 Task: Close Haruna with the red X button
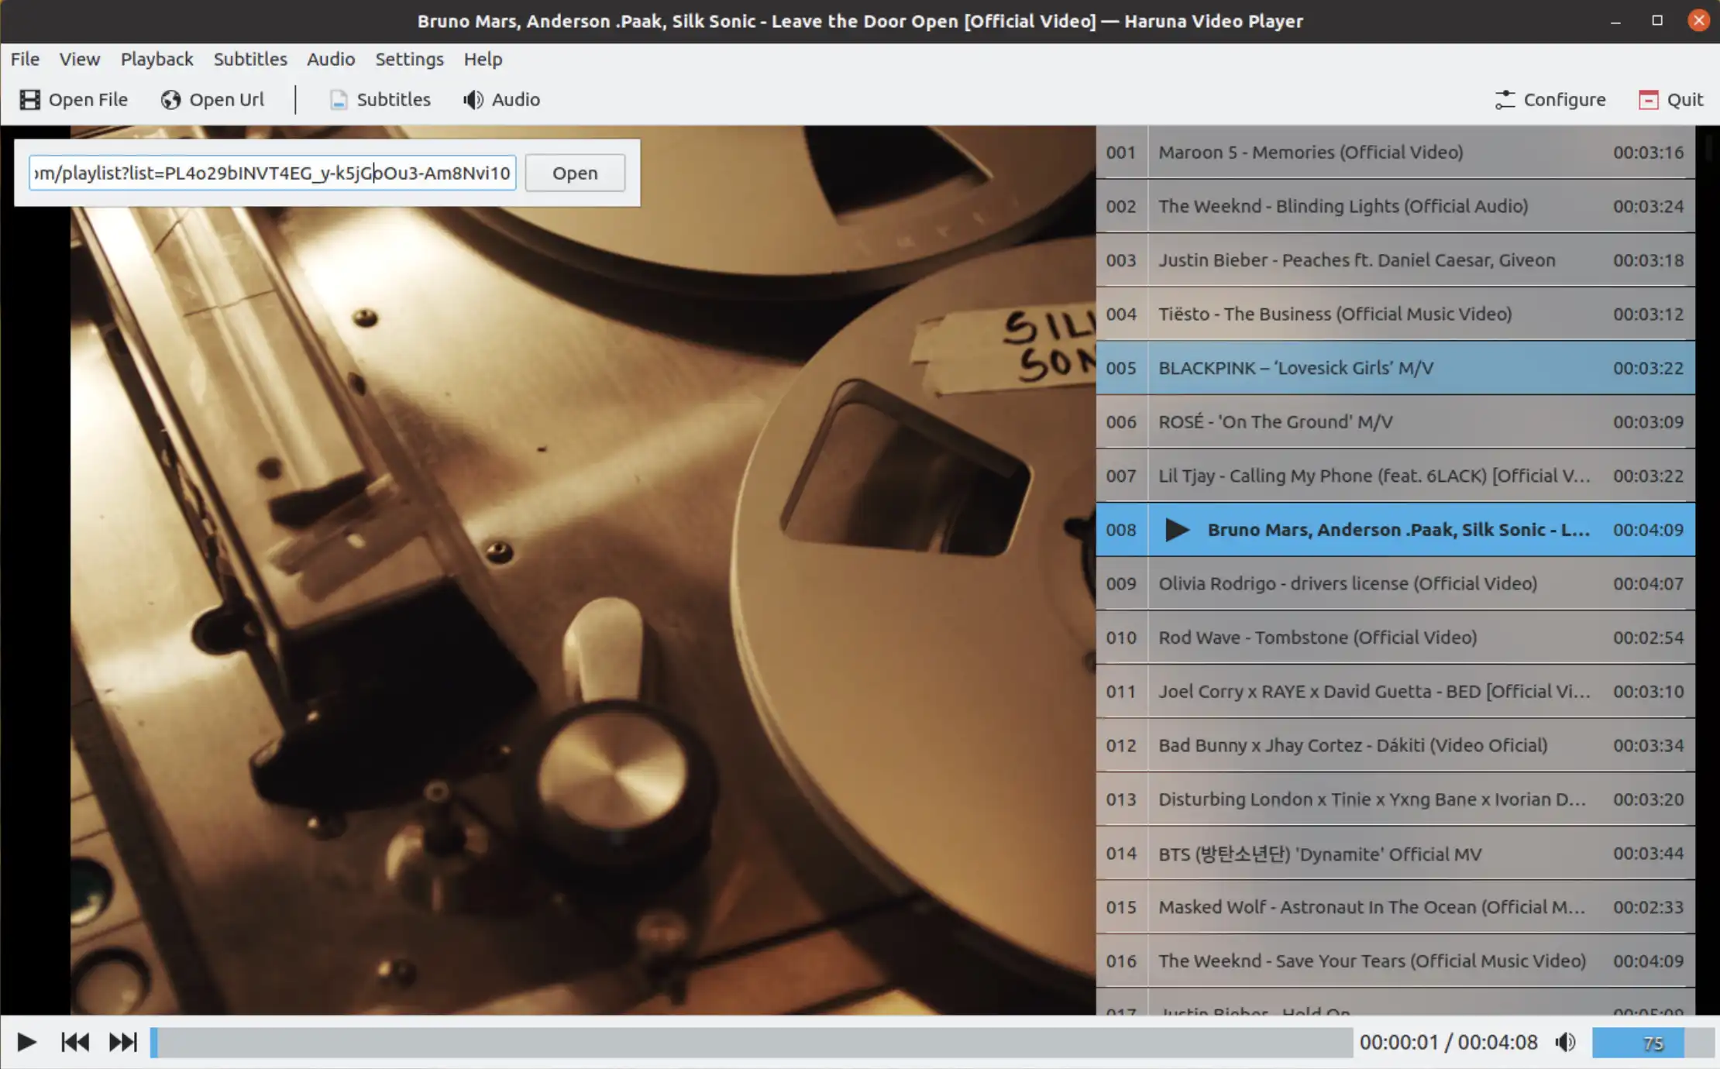pos(1698,21)
